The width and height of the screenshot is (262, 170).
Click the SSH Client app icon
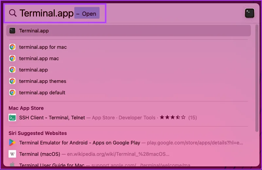(x=12, y=118)
